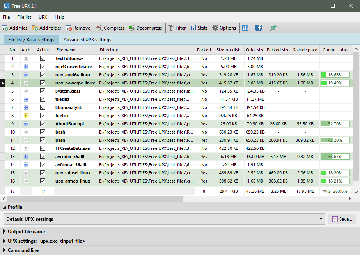Click the Decompress toolbar icon

(x=132, y=28)
